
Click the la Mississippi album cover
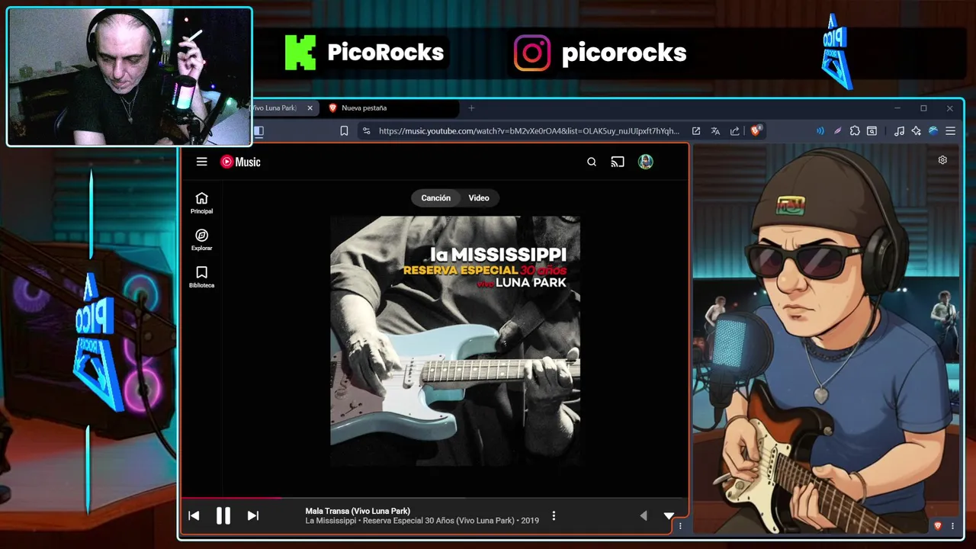[455, 341]
